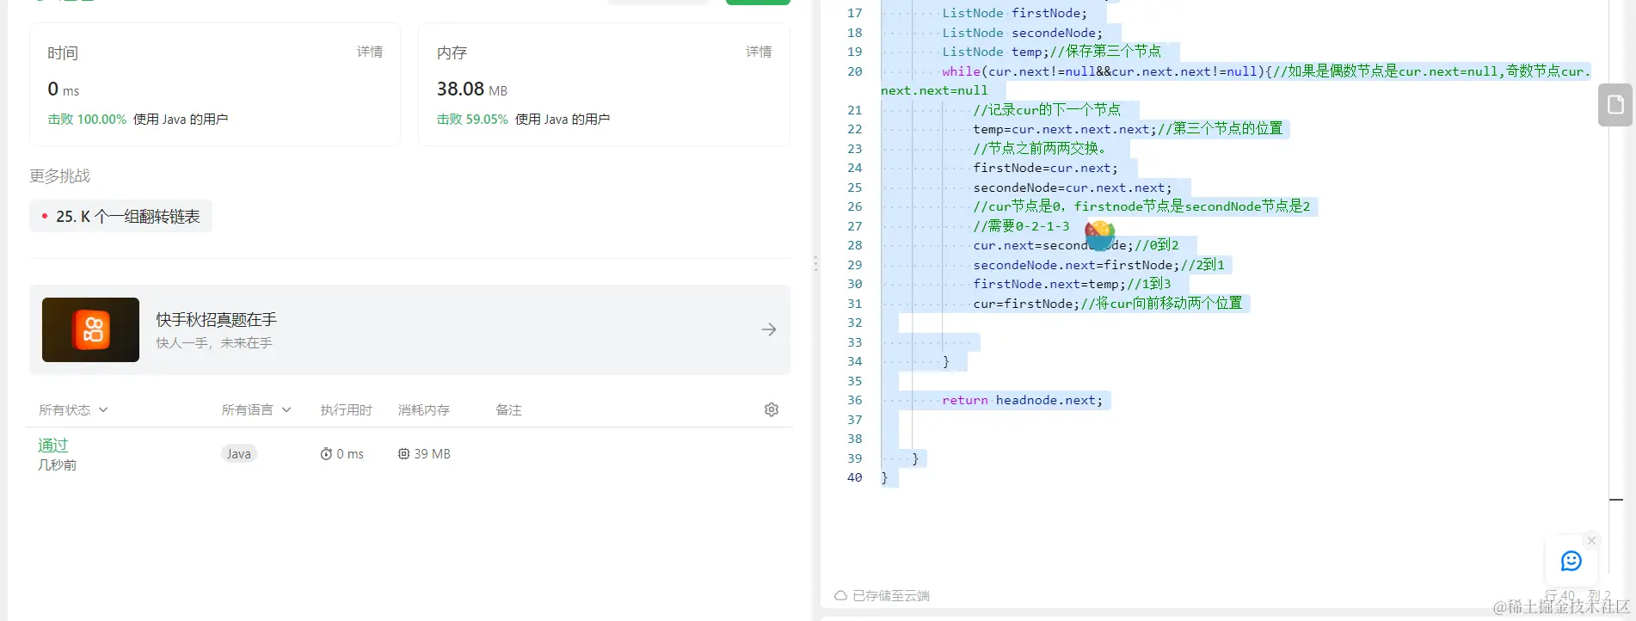Click the firstNode=cur.next; statement
The image size is (1636, 621).
pos(1045,168)
